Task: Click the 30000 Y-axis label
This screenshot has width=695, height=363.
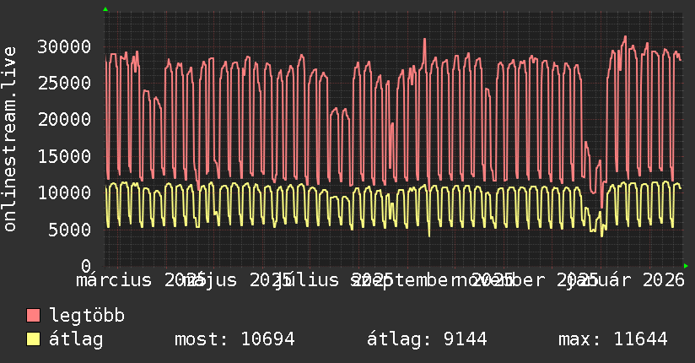Action: coord(67,46)
